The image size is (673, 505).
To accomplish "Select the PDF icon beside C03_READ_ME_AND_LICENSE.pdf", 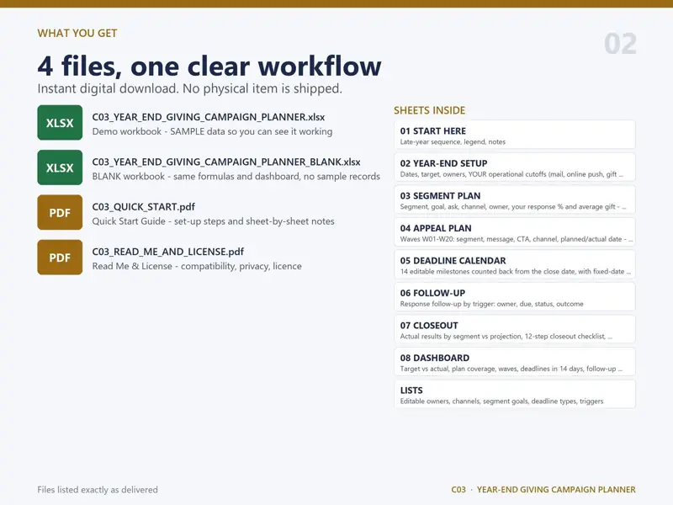I will pos(60,258).
